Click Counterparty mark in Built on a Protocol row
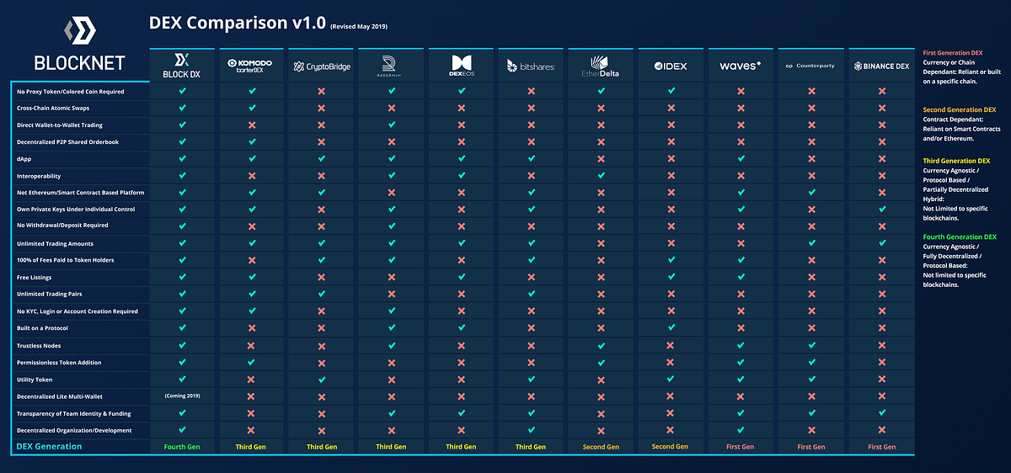This screenshot has height=473, width=1011. point(810,328)
